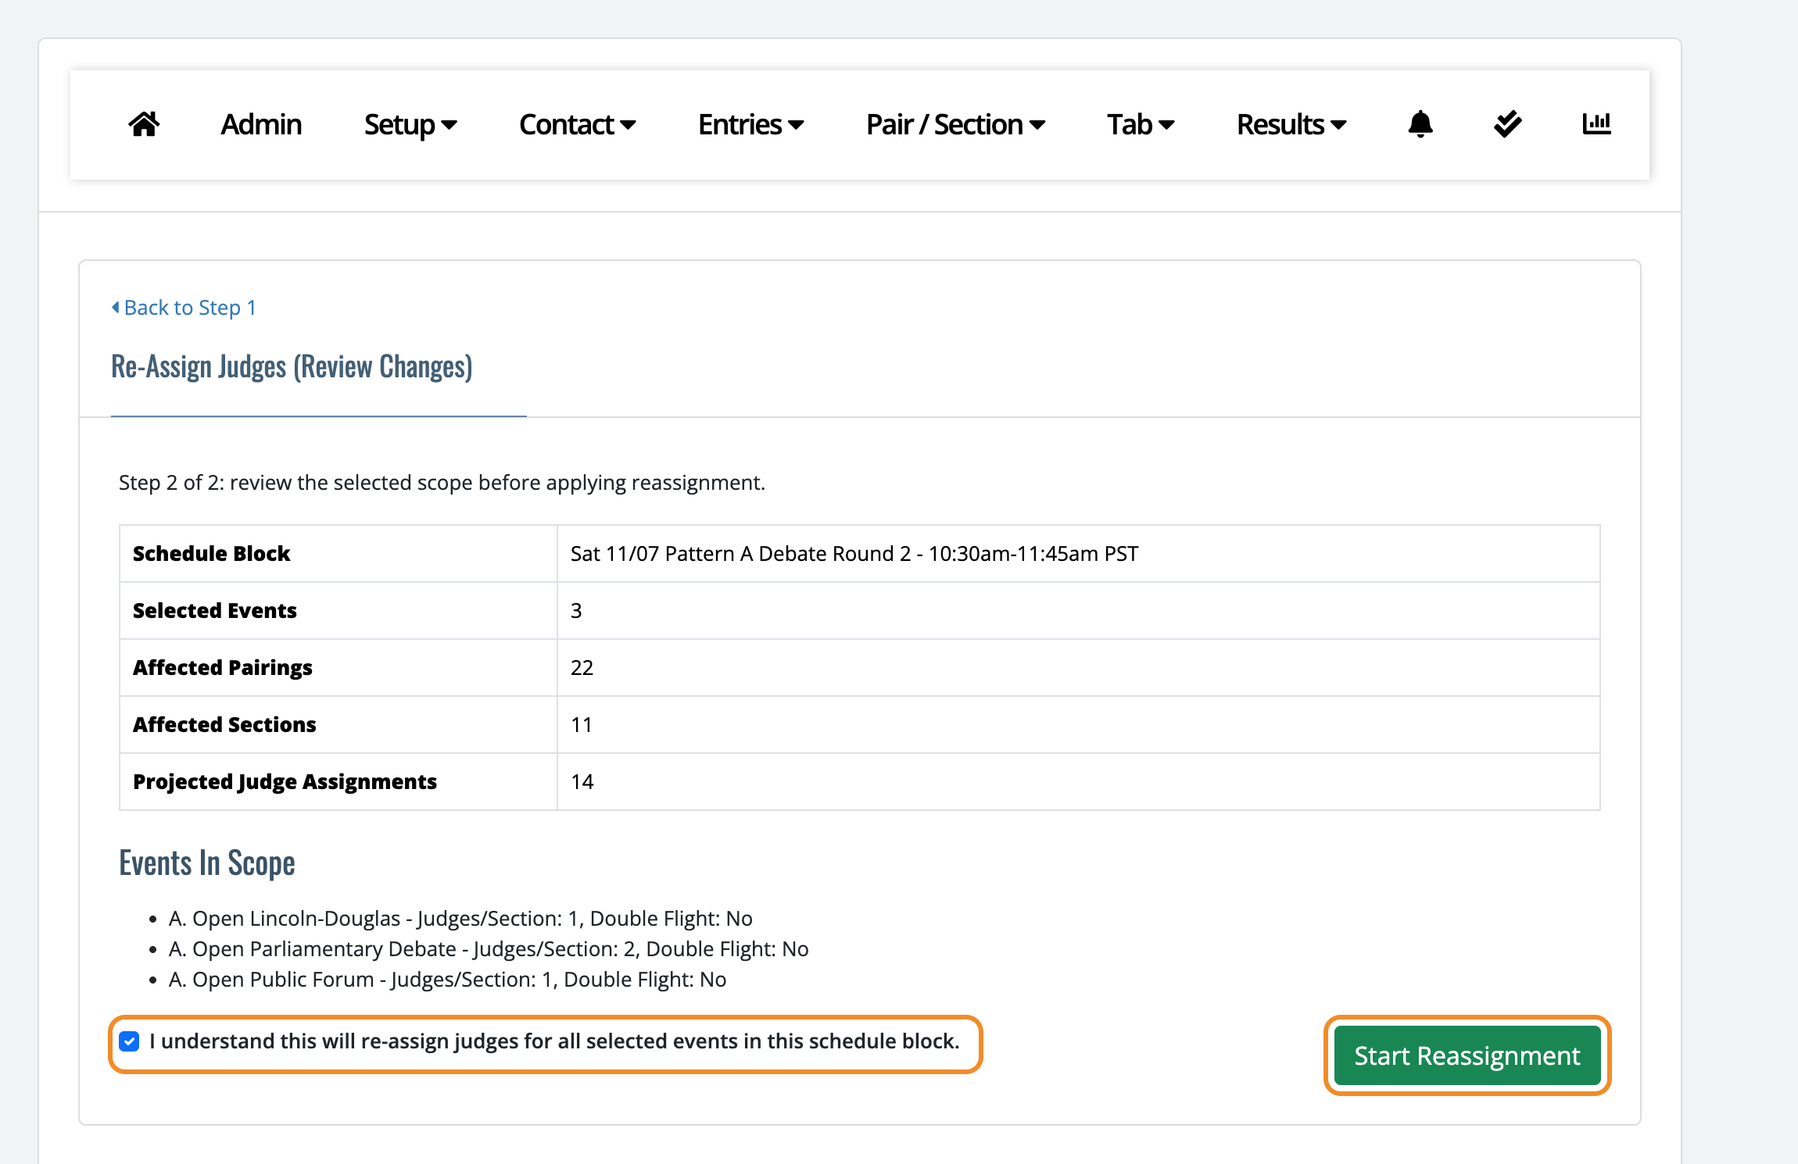
Task: Open the Admin menu item
Action: coord(261,125)
